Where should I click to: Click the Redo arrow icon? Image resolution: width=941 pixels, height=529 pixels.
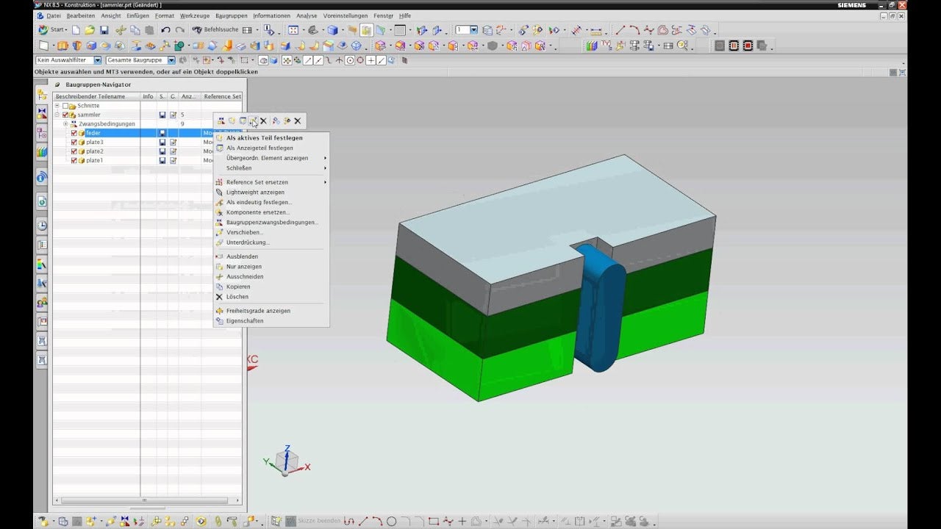(x=180, y=30)
